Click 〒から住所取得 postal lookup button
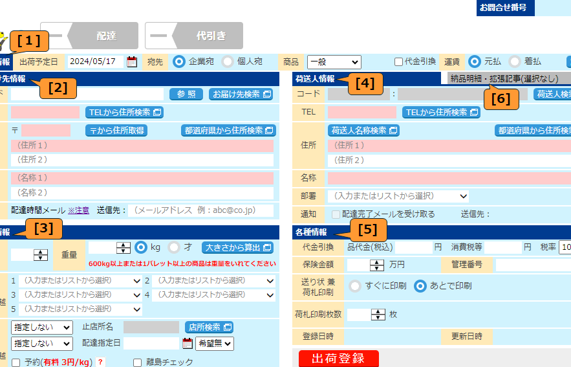The height and width of the screenshot is (367, 571). tap(116, 130)
